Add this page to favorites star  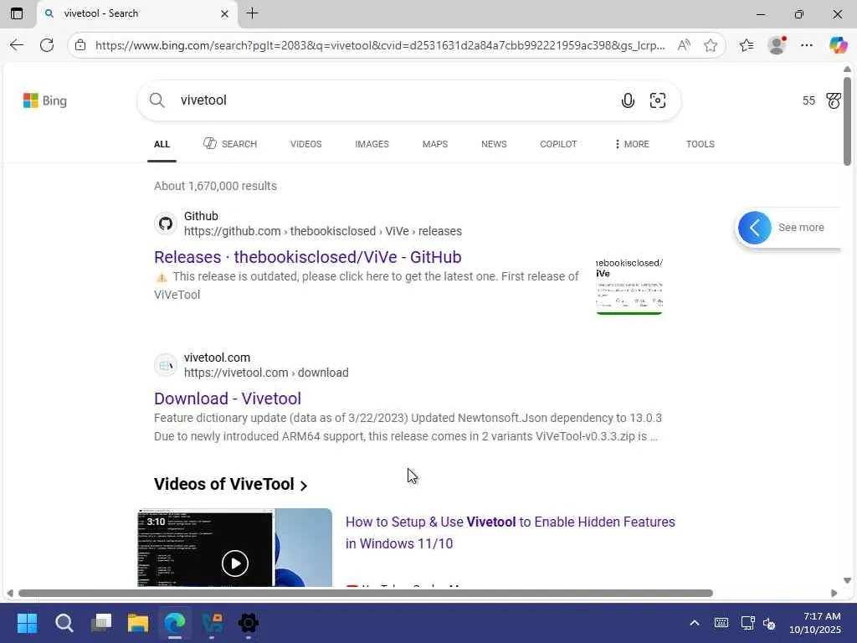pyautogui.click(x=711, y=45)
